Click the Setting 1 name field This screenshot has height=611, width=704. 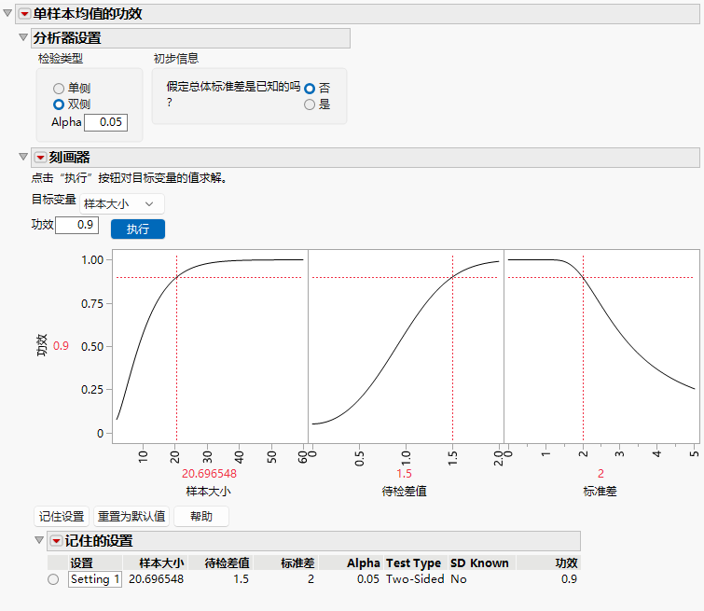95,579
